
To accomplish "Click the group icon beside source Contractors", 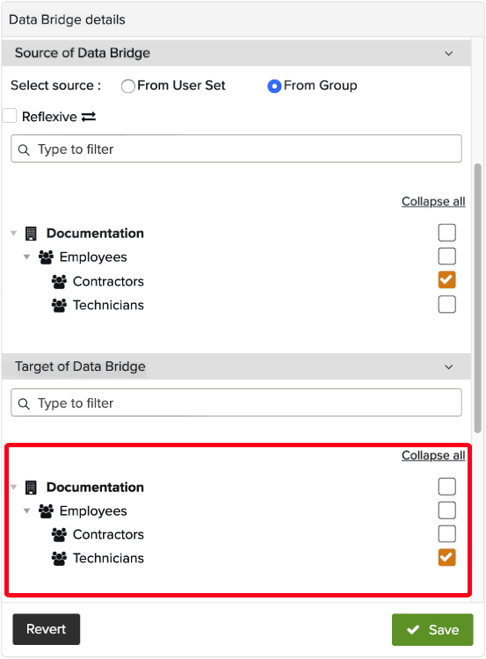I will pos(59,281).
